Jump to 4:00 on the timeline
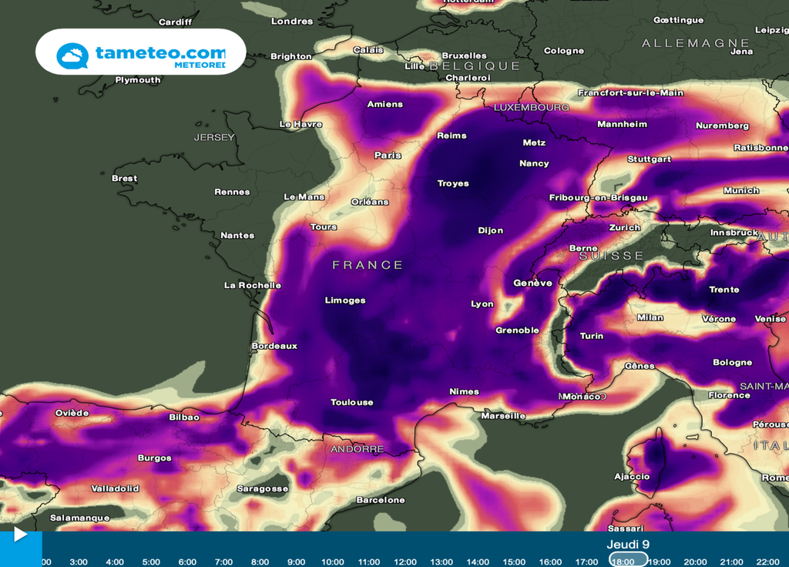This screenshot has height=567, width=789. pyautogui.click(x=115, y=562)
